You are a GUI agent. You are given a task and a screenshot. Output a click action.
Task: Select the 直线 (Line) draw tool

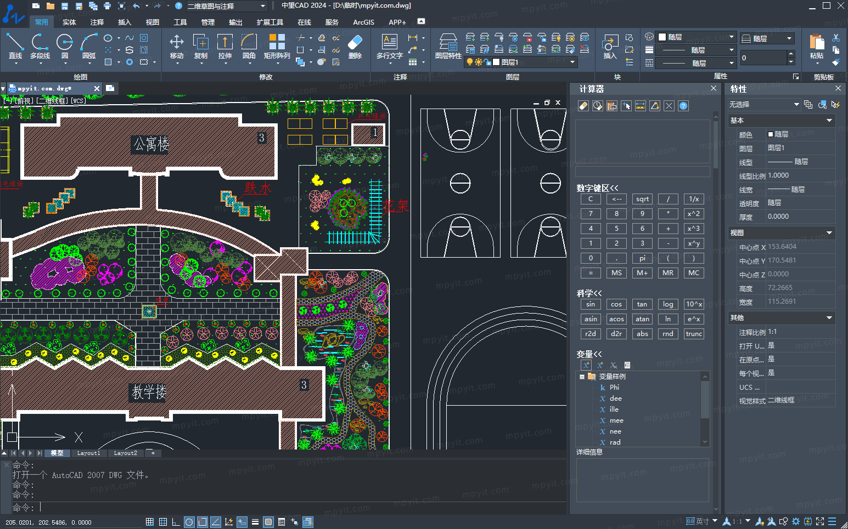(15, 46)
